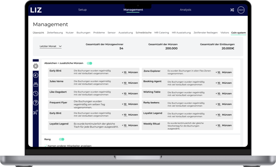Click the Gesamtzahl der Münzgewinner value 54
Screen dimensions: 276x167
click(121, 49)
